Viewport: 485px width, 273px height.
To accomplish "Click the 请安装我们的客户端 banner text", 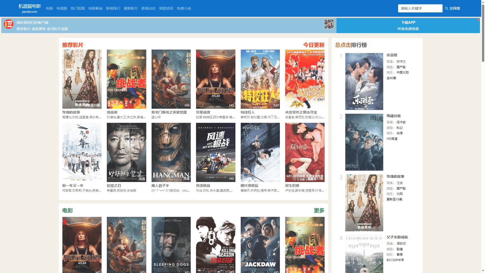I will point(32,23).
